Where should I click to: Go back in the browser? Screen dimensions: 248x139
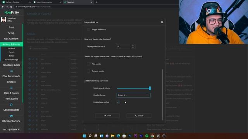(3, 7)
